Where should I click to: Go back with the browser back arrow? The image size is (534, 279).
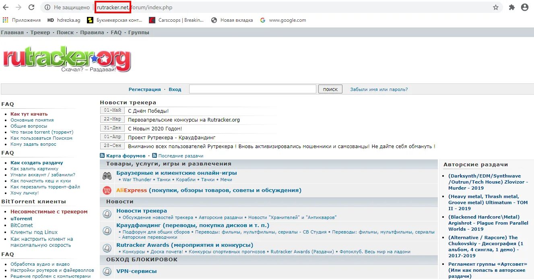point(6,7)
